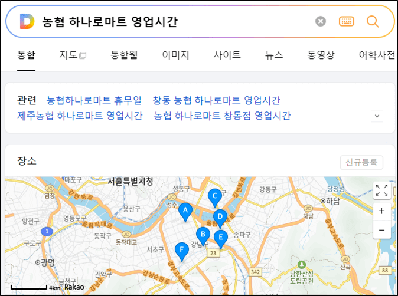This screenshot has width=398, height=296.
Task: Click route 342 shield on the map
Action: pos(255,272)
